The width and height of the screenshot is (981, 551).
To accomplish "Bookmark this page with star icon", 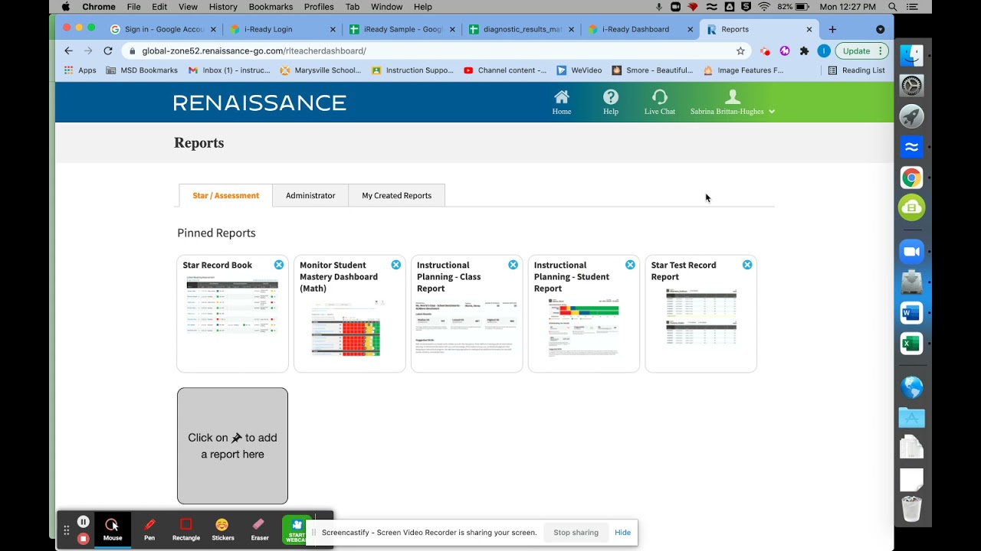I will [740, 51].
